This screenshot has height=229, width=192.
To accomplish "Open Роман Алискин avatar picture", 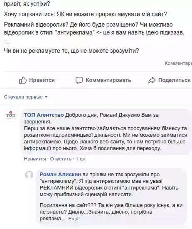I will click(x=29, y=175).
